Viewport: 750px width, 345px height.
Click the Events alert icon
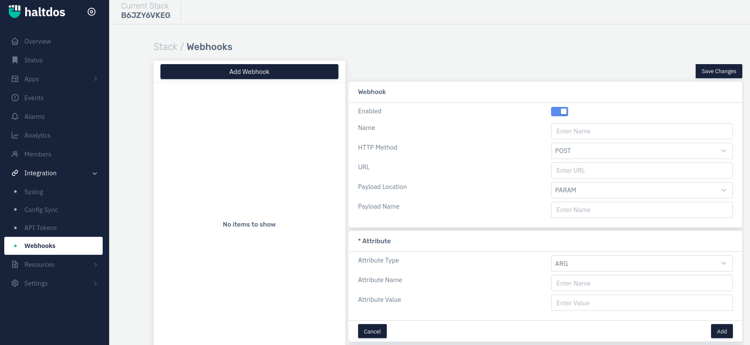(15, 98)
